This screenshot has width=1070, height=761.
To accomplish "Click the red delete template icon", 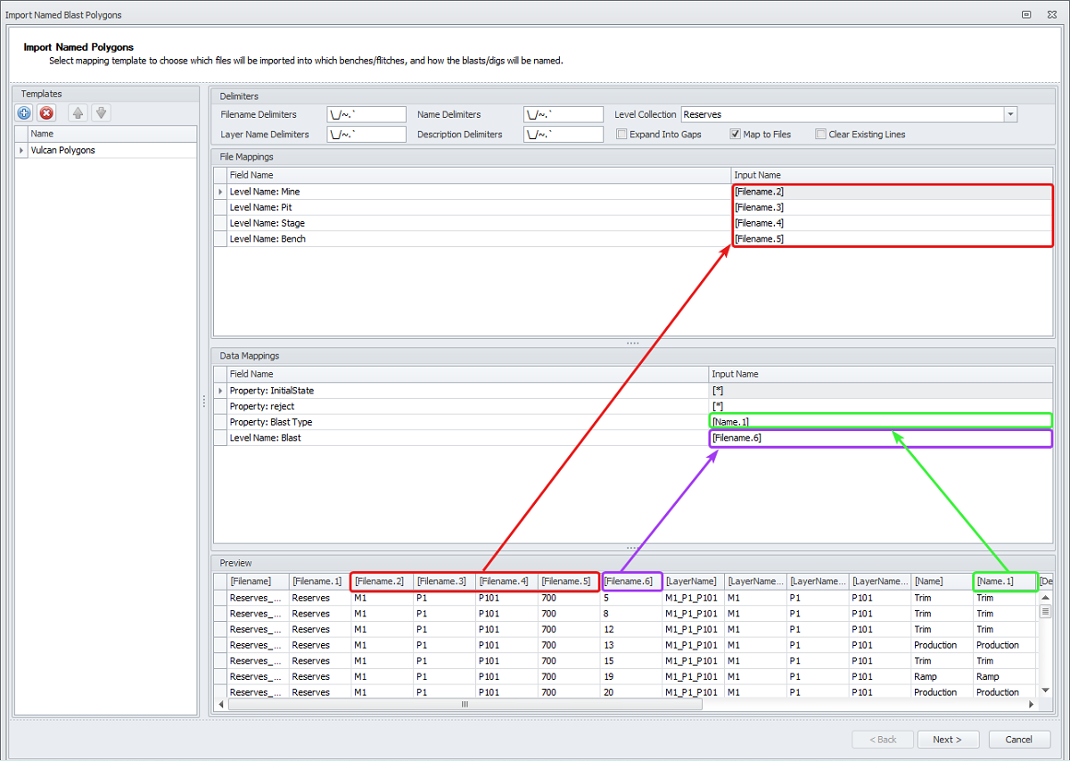I will point(46,113).
